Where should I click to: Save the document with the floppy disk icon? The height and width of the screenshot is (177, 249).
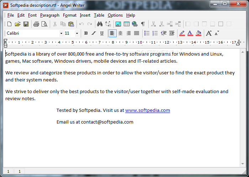click(x=26, y=24)
